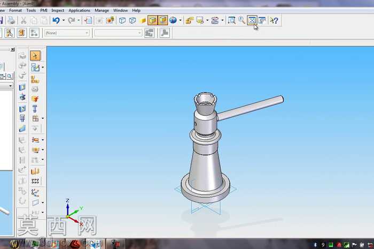The image size is (374, 249).
Task: Select the highlighted Select arrow tool
Action: coord(35,56)
